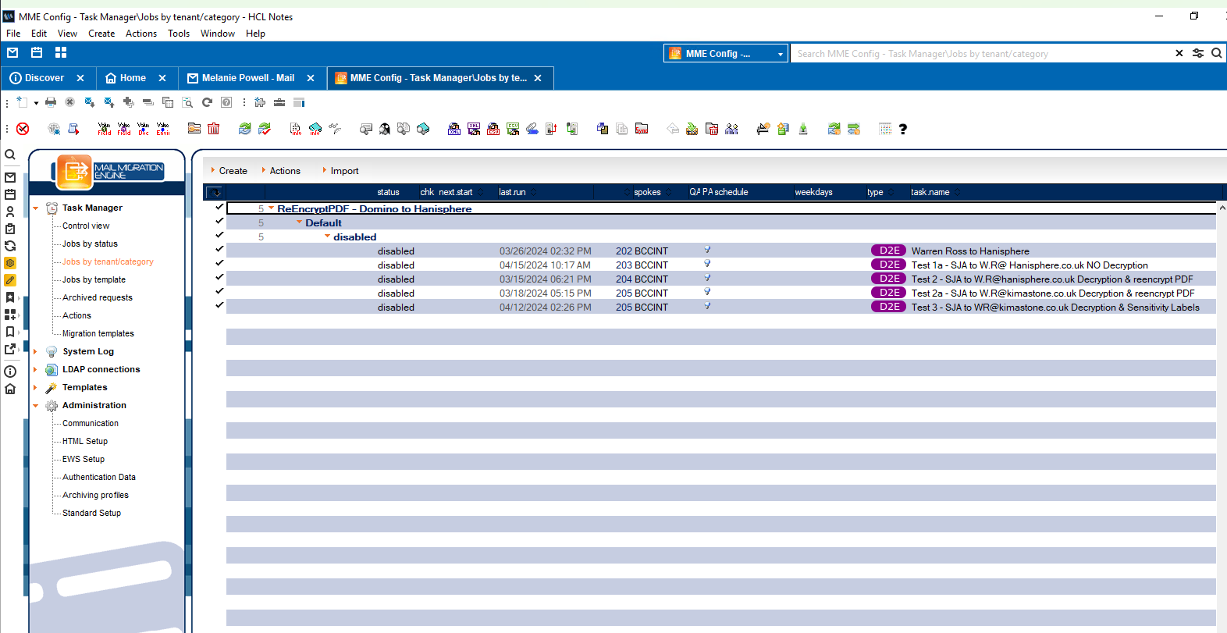Image resolution: width=1227 pixels, height=633 pixels.
Task: Open Jobs by status view
Action: tap(90, 244)
